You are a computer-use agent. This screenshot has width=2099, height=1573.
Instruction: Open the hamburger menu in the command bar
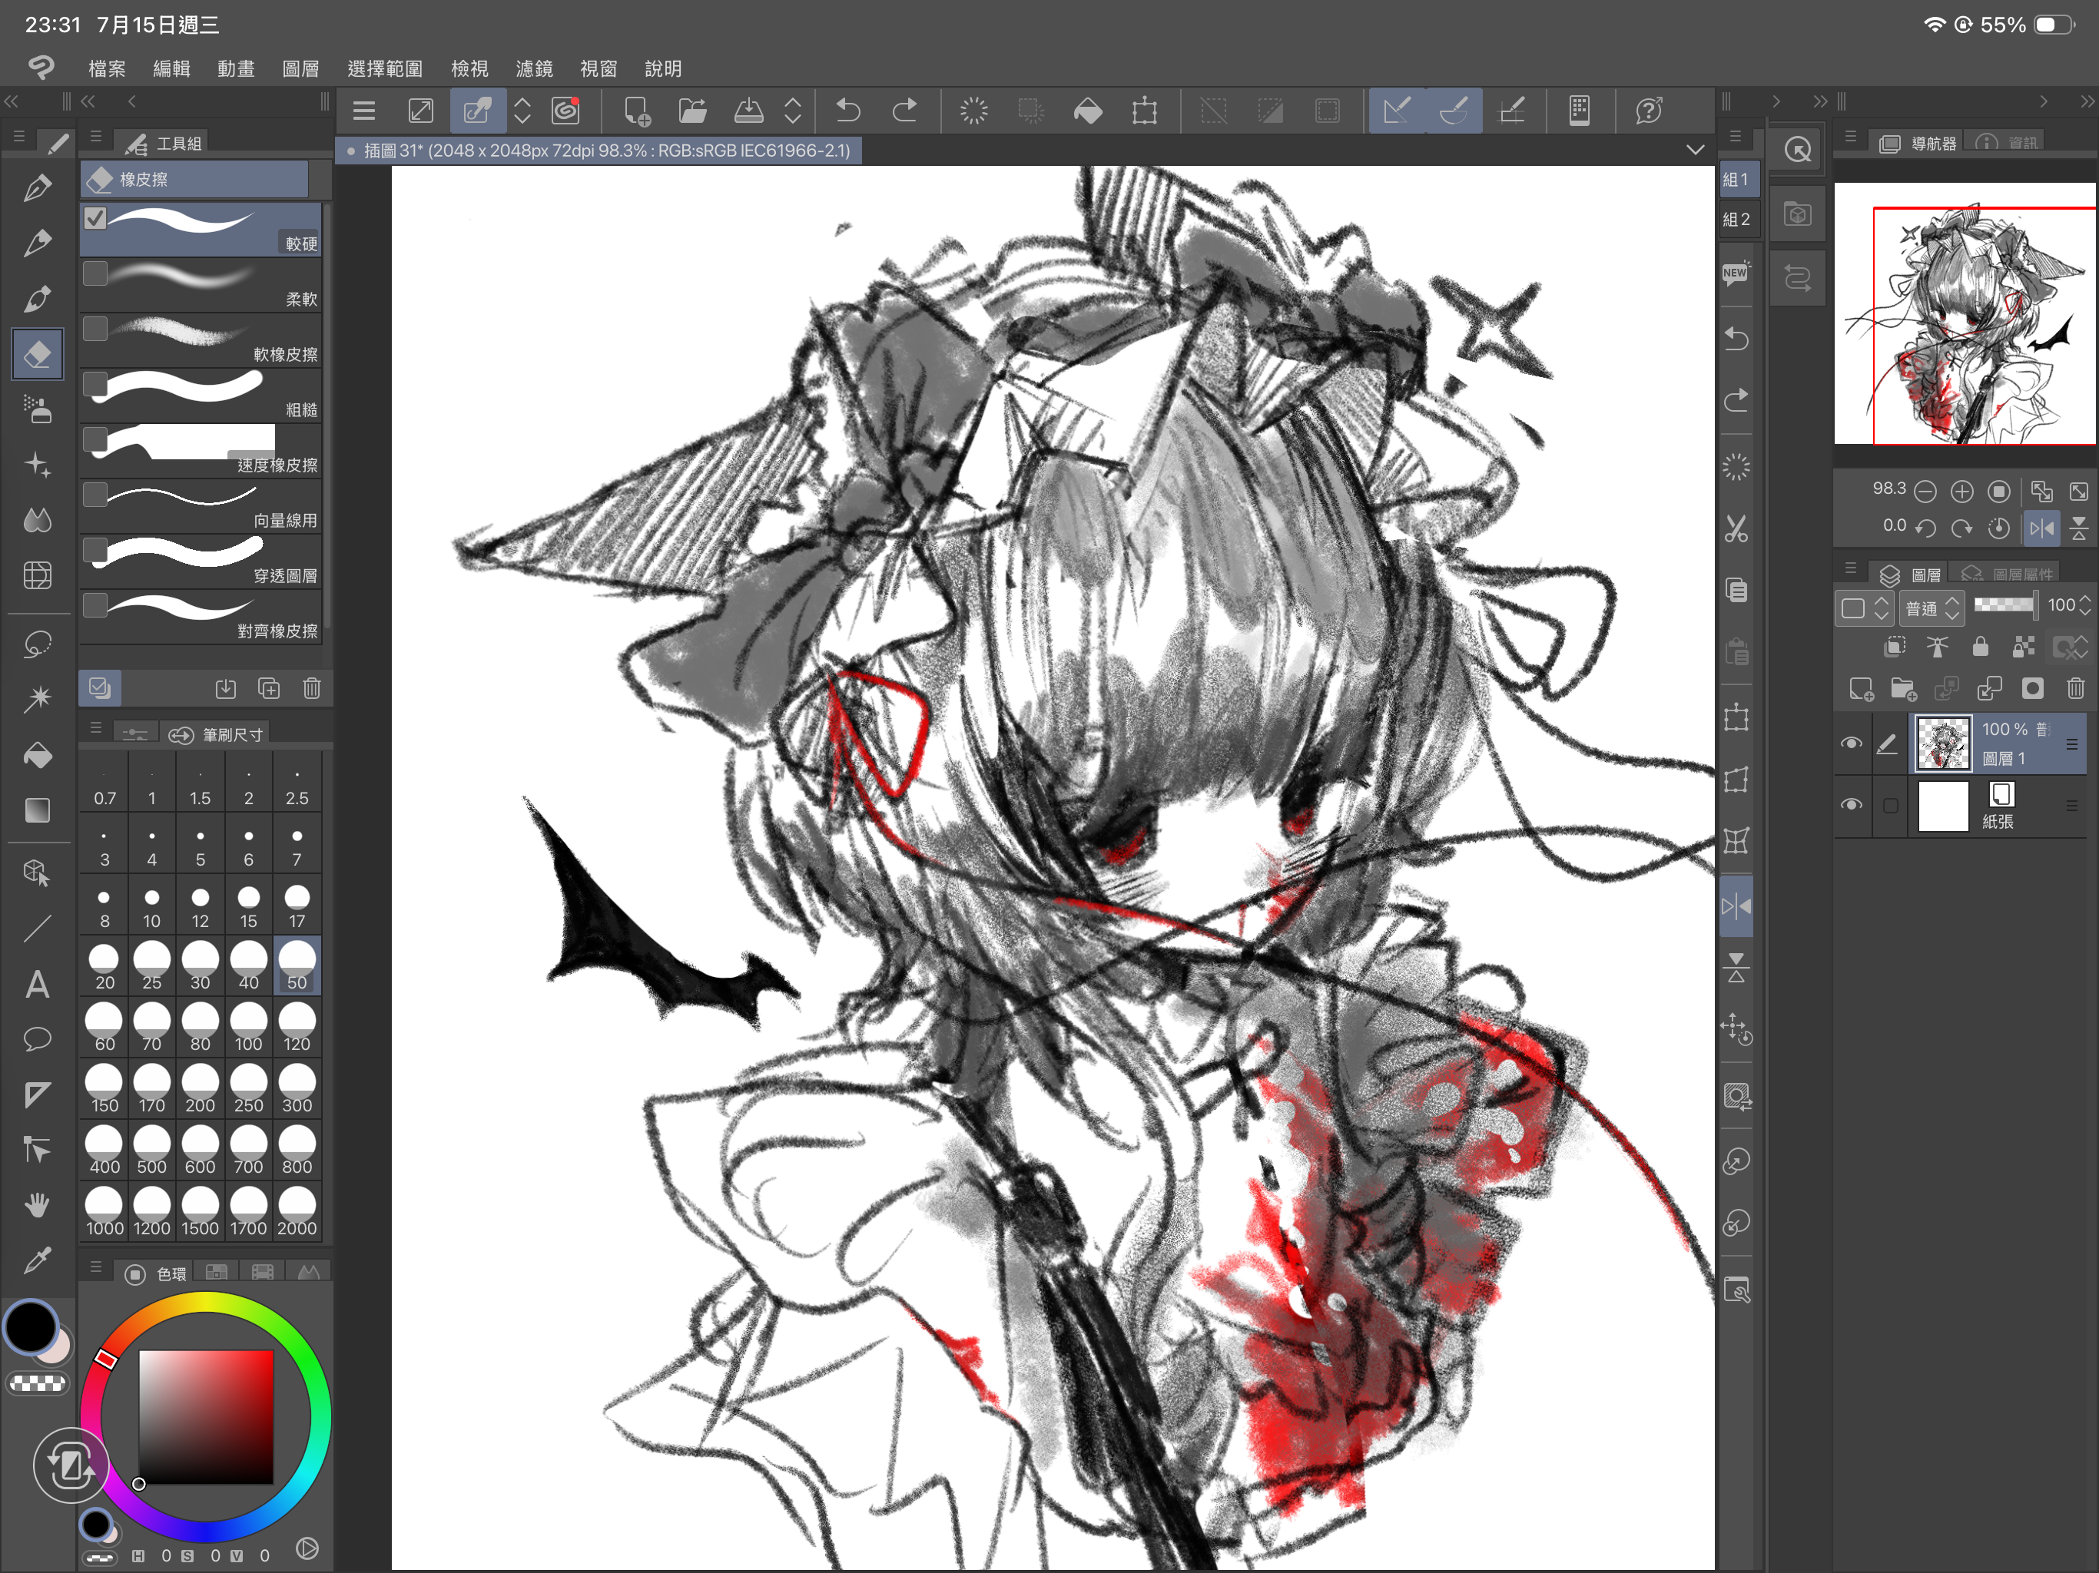tap(363, 111)
